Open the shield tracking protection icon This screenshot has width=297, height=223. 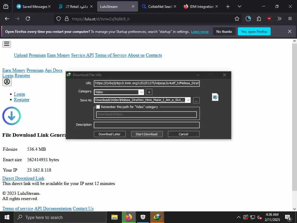coord(59,19)
